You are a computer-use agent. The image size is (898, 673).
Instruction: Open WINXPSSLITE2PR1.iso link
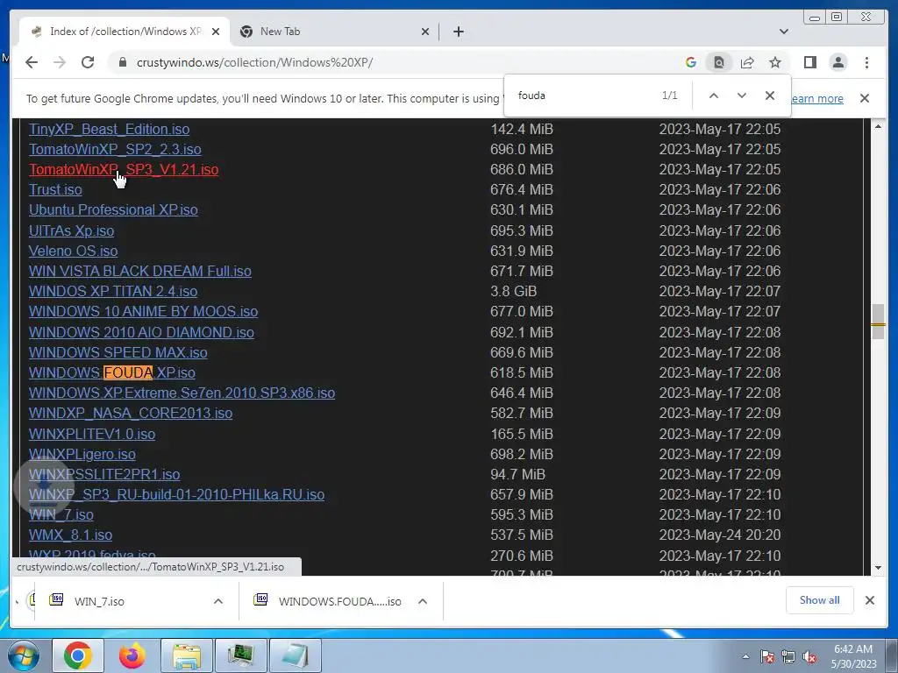pyautogui.click(x=104, y=474)
